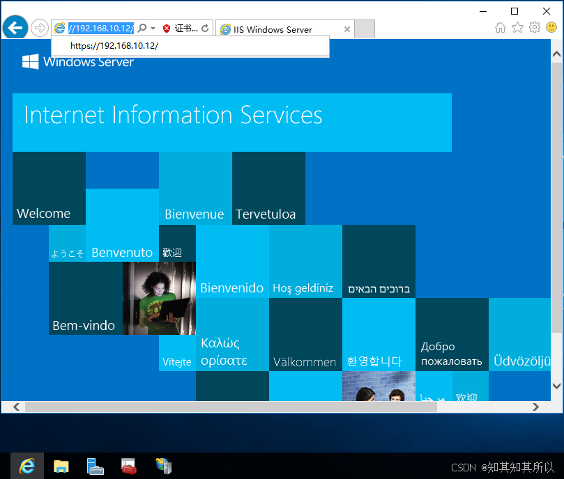Click the Refresh page icon

point(205,29)
